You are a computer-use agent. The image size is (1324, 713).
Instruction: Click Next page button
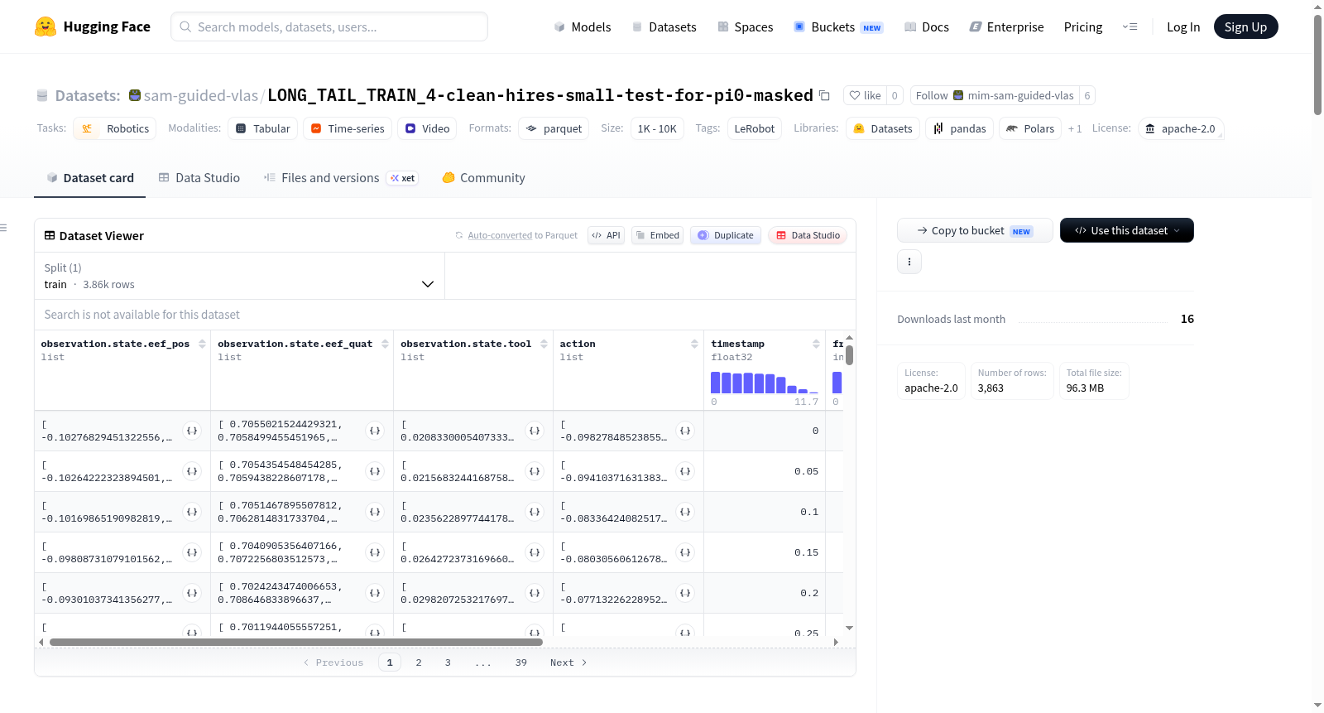coord(568,662)
